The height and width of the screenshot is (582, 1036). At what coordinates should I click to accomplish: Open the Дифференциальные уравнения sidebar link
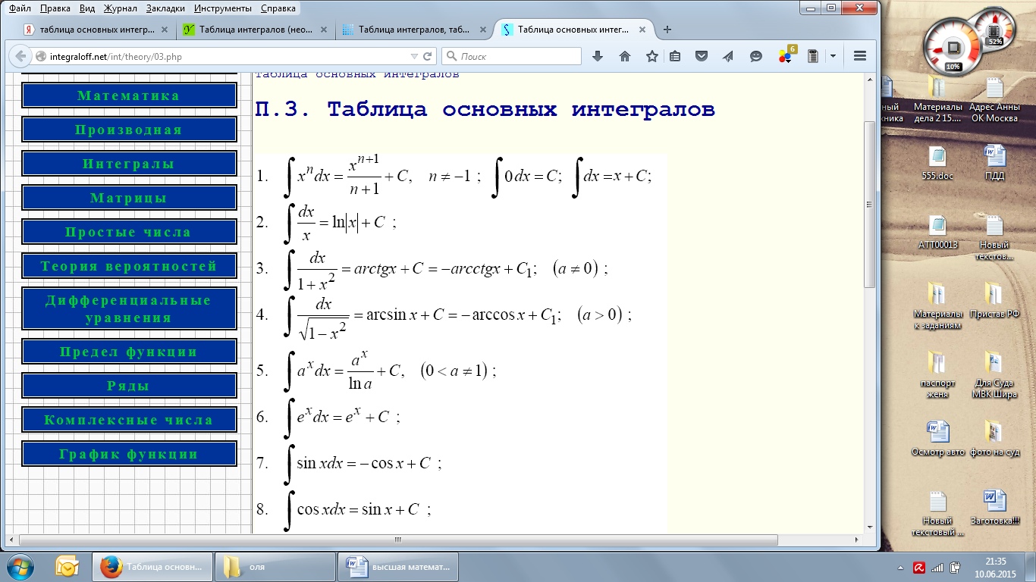click(129, 309)
